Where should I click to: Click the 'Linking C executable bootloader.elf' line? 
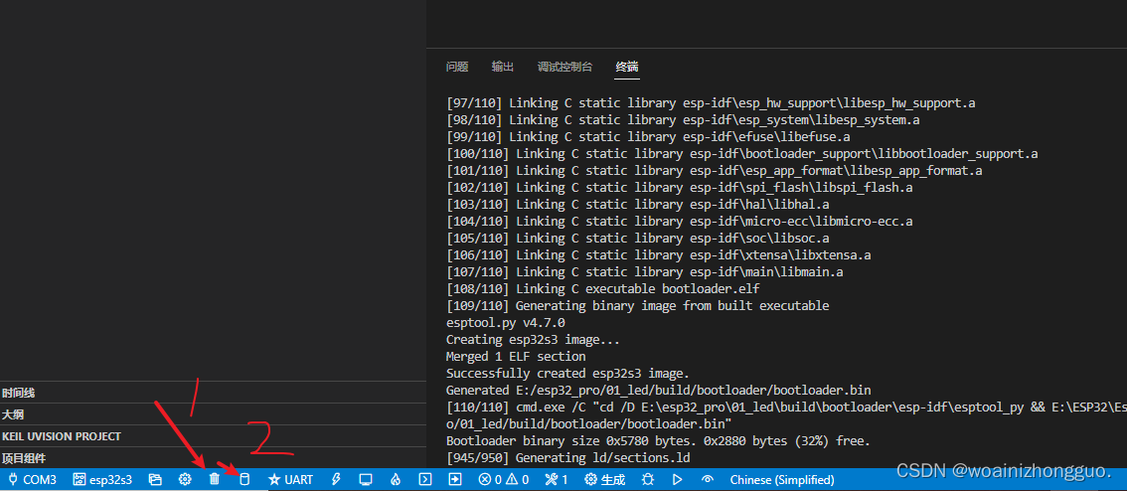click(602, 288)
